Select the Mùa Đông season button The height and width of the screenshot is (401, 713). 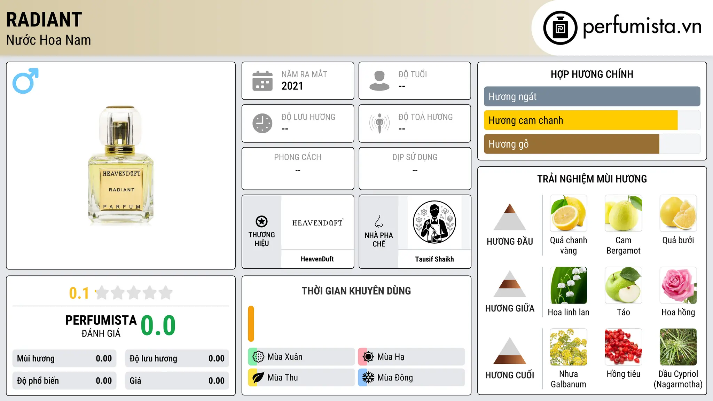tap(412, 378)
